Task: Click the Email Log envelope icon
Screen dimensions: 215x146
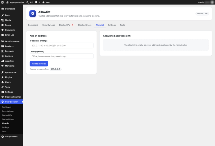Action: click(3, 35)
